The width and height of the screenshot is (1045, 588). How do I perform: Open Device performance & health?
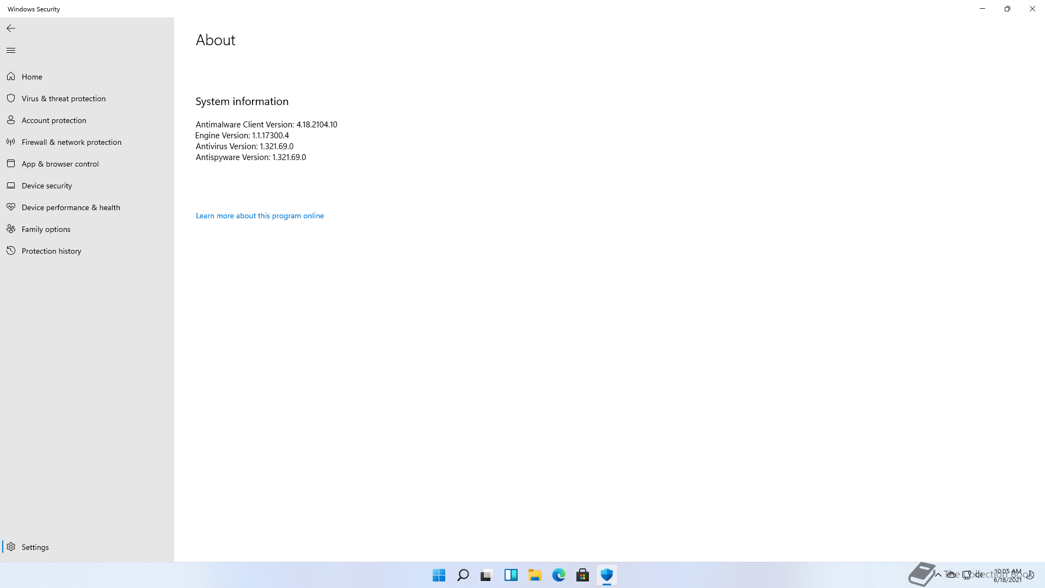pos(87,207)
